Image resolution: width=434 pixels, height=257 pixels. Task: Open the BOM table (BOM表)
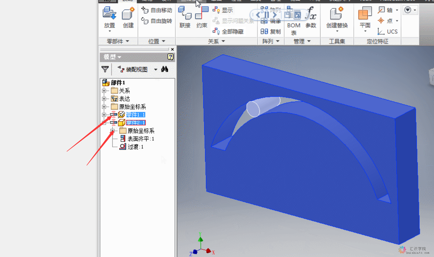pos(293,20)
